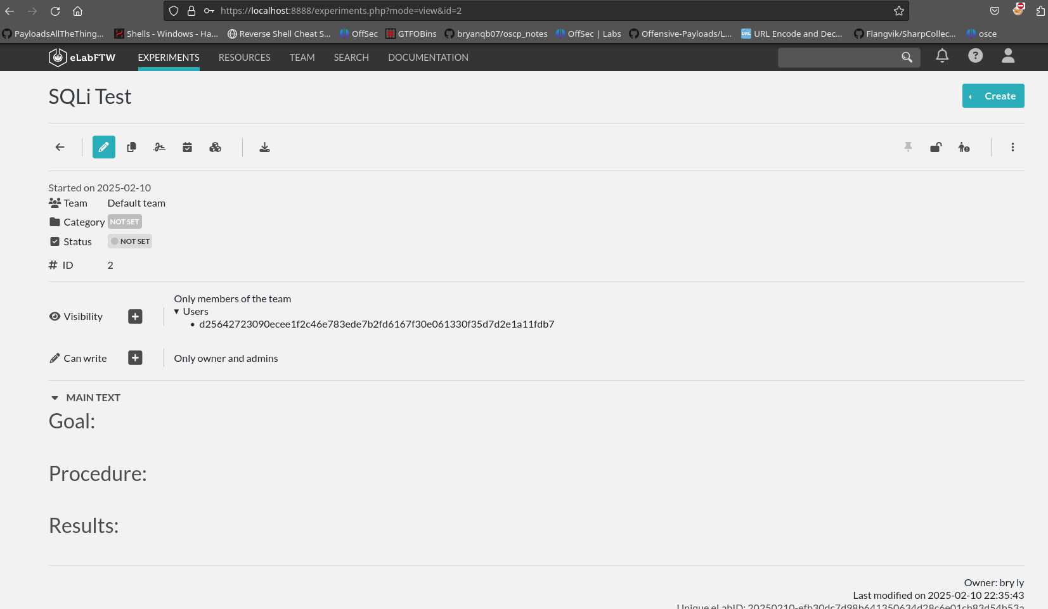Open the first OffSec bookmark

click(x=358, y=34)
